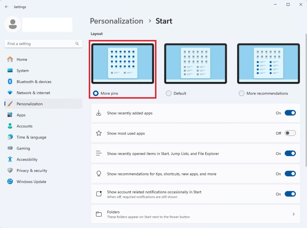
Task: Click the search magnifier in Find a setting
Action: 77,43
